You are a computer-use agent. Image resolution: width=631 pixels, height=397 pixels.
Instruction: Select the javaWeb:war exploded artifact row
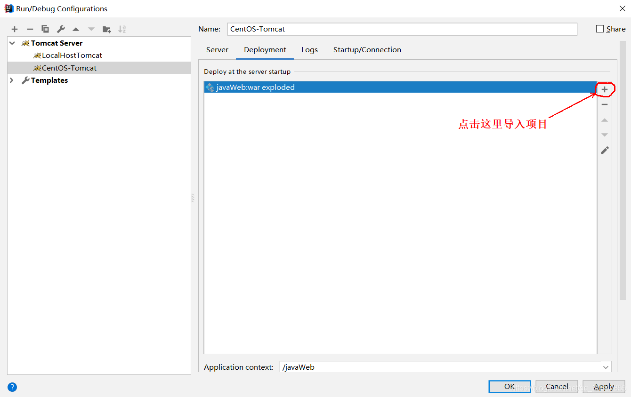click(x=400, y=87)
